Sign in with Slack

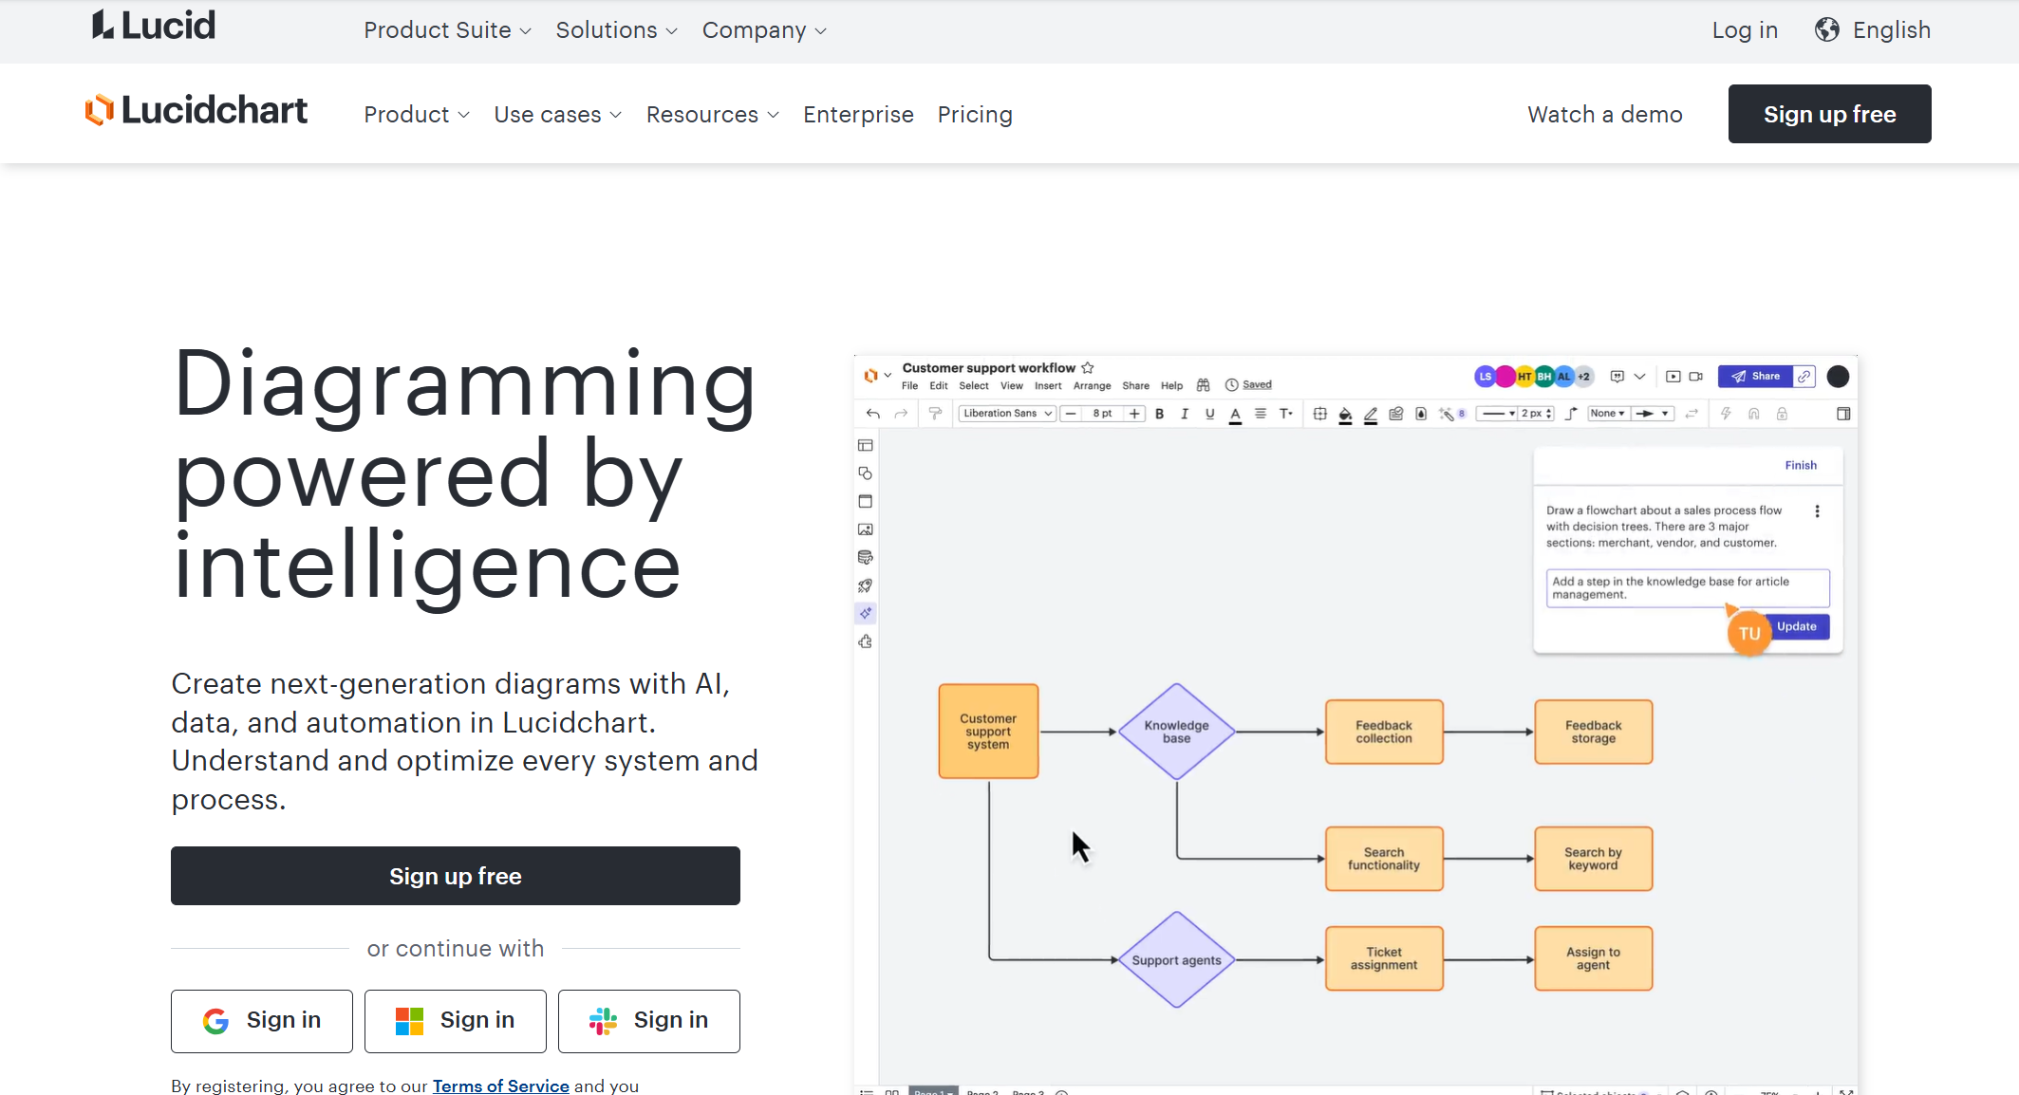pyautogui.click(x=649, y=1021)
